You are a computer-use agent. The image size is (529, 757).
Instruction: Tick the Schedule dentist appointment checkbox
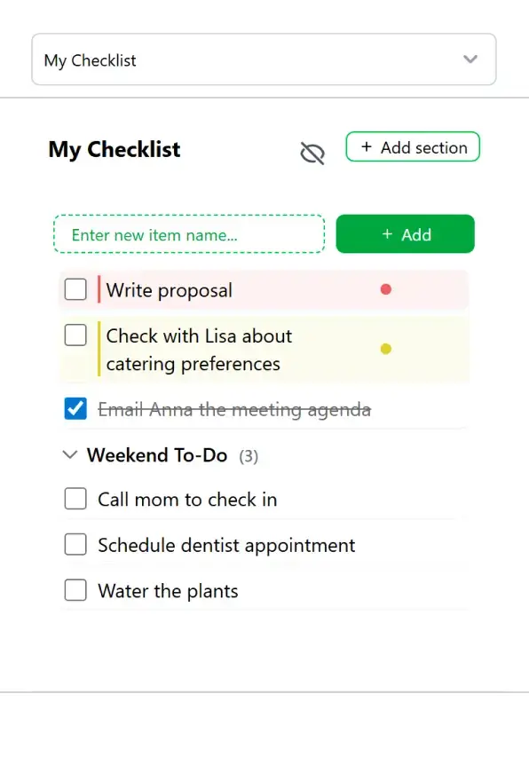(75, 545)
